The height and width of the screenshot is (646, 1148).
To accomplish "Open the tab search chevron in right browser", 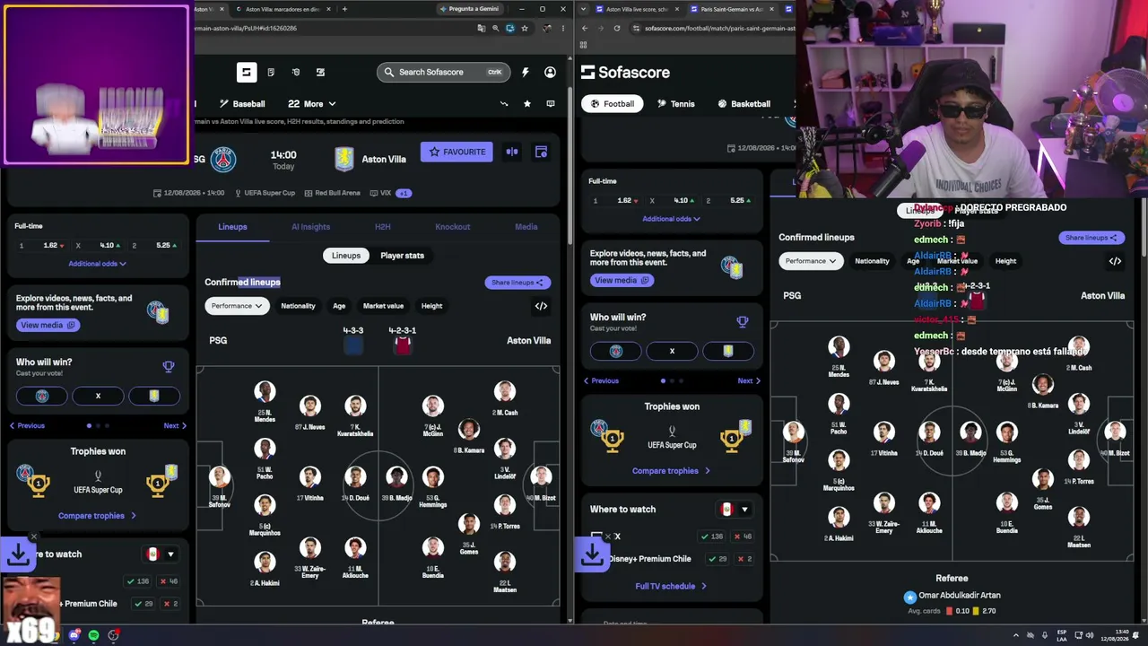I will [x=583, y=9].
